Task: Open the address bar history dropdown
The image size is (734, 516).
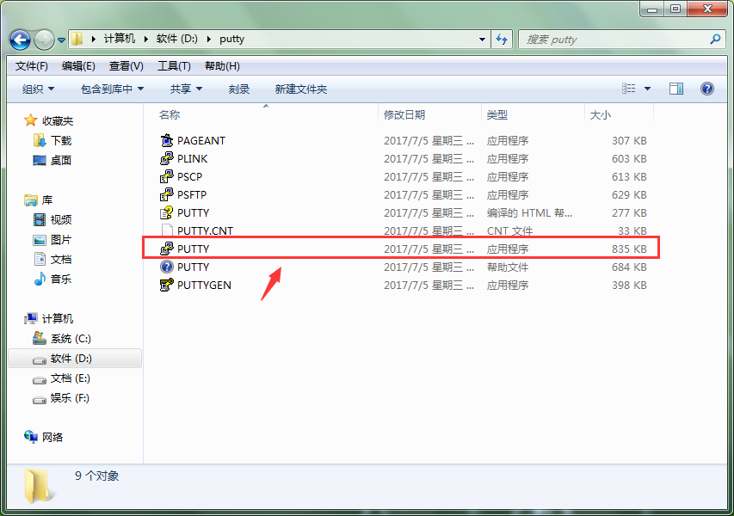Action: tap(482, 40)
